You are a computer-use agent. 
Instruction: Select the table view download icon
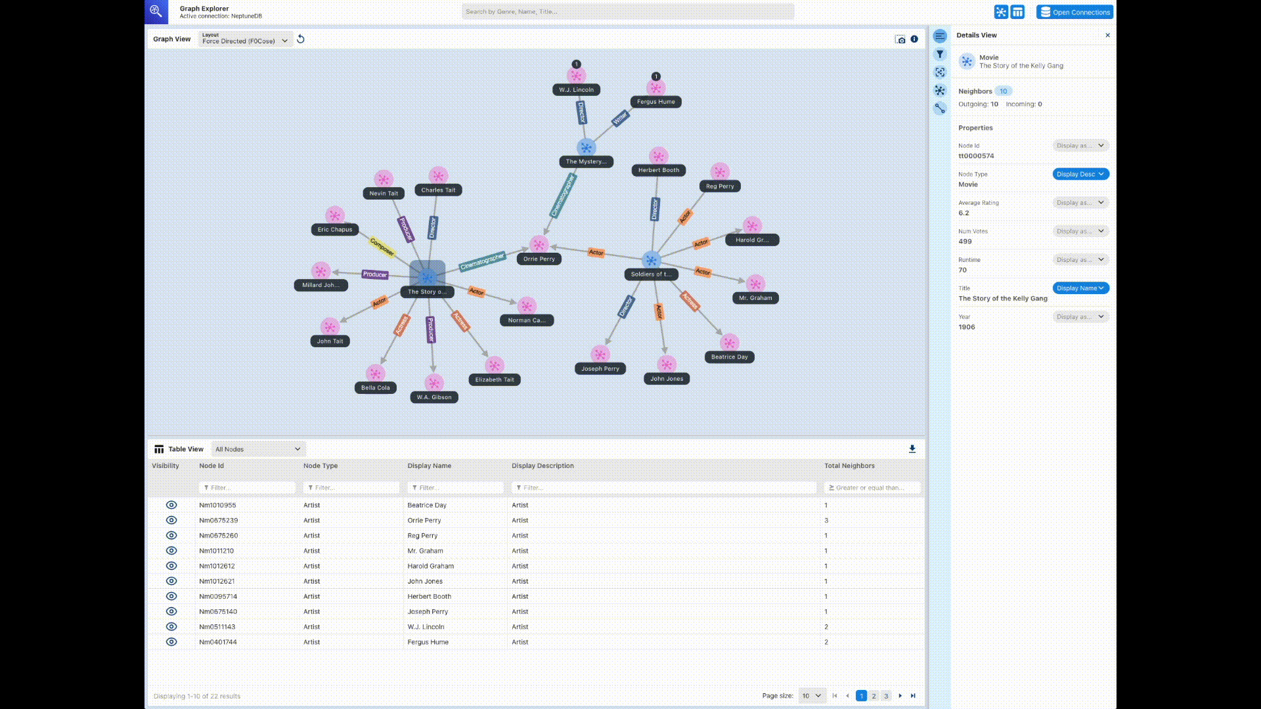[x=912, y=448]
